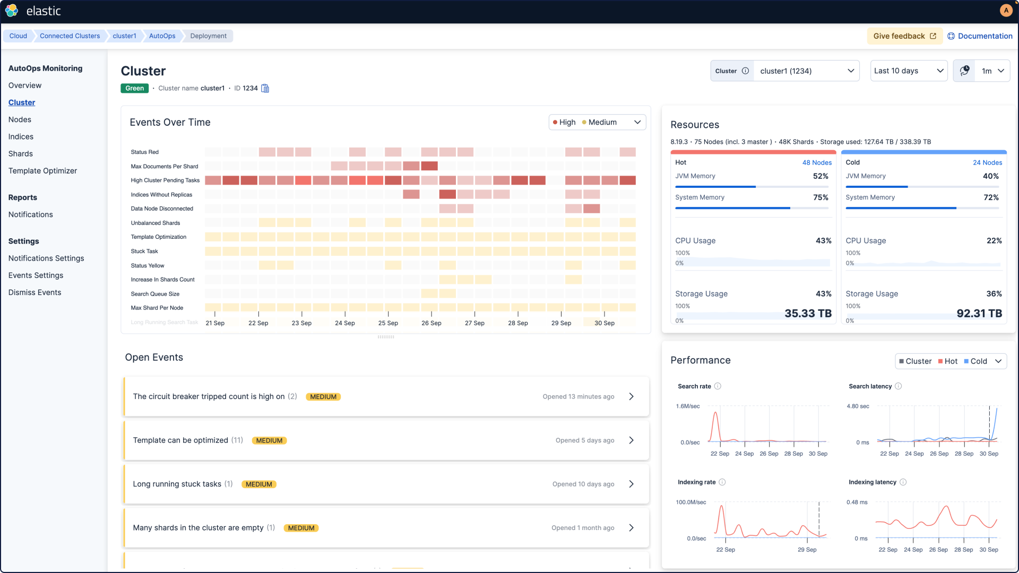Click Search latency info icon
This screenshot has height=573, width=1019.
[898, 386]
